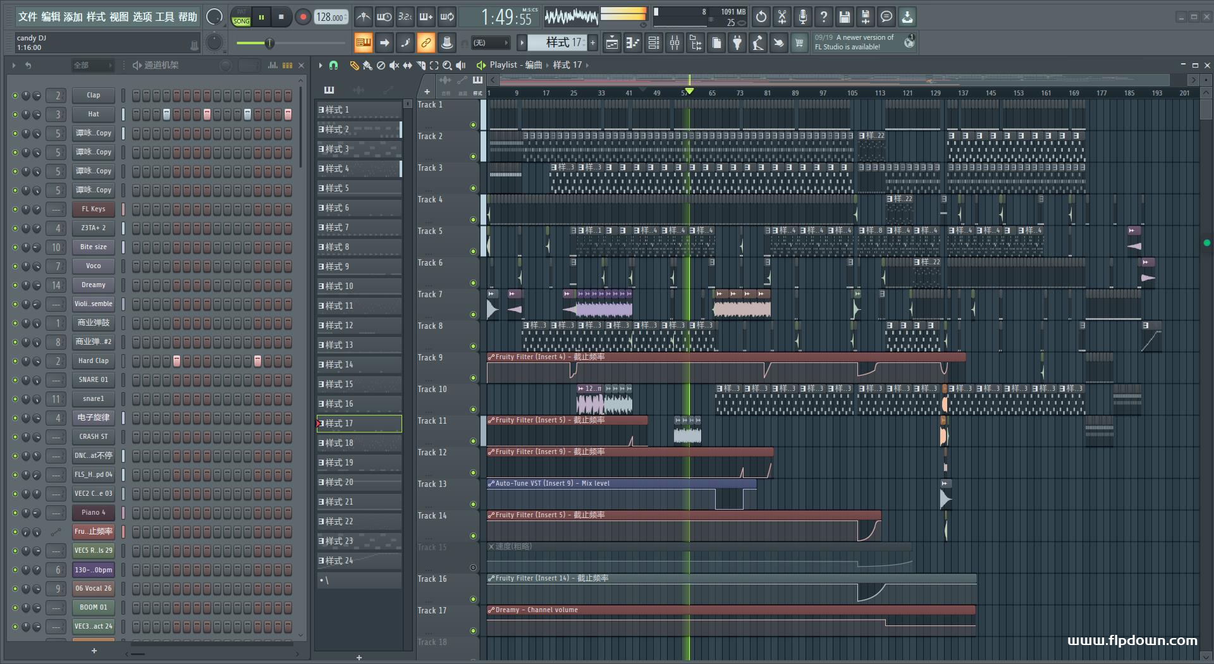This screenshot has height=664, width=1214.
Task: Select the playlist Paint brush tool
Action: tap(367, 65)
